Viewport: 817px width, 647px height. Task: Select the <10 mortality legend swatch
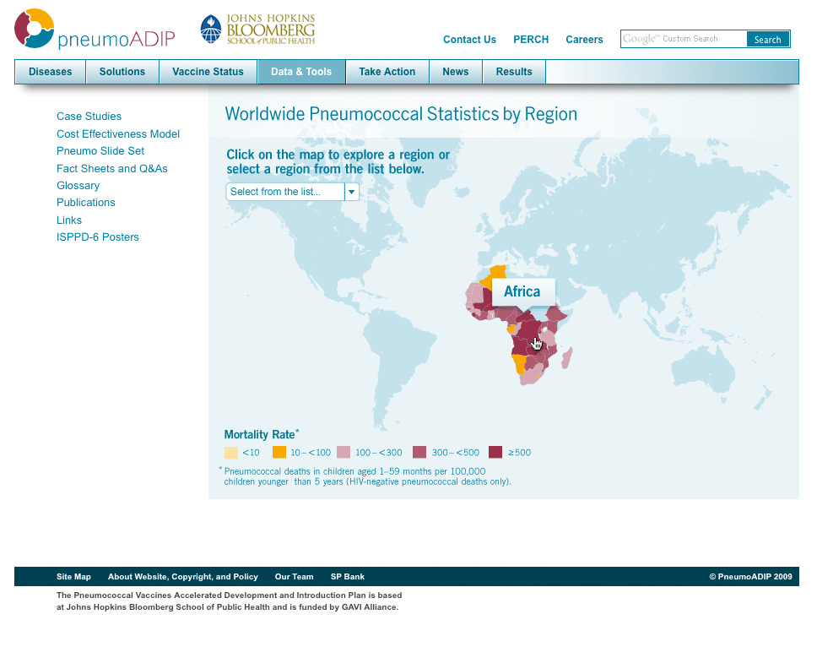click(230, 453)
